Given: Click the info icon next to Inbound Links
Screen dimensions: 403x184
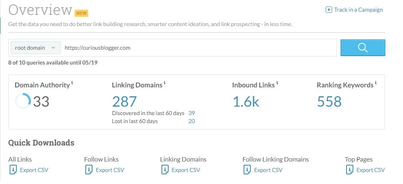Looking at the screenshot, I should point(277,83).
